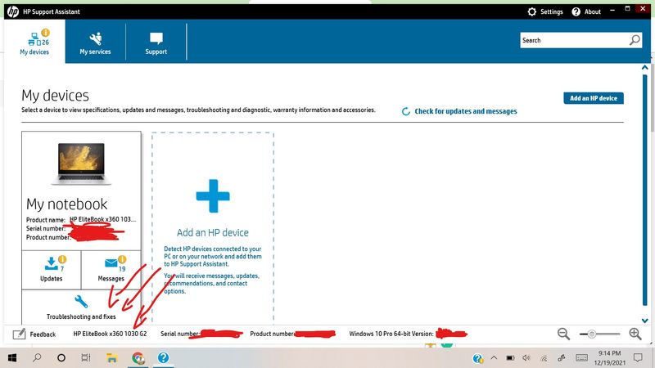Click the Wi-Fi network tray icon
The image size is (655, 368).
[x=544, y=358]
